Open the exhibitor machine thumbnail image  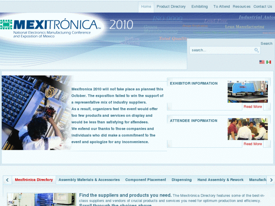248,92
